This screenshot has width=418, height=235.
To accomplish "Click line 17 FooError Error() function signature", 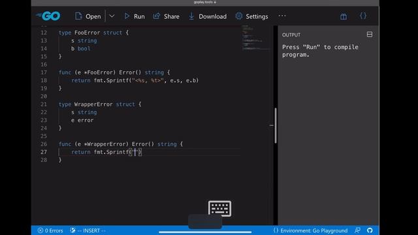I will [114, 72].
